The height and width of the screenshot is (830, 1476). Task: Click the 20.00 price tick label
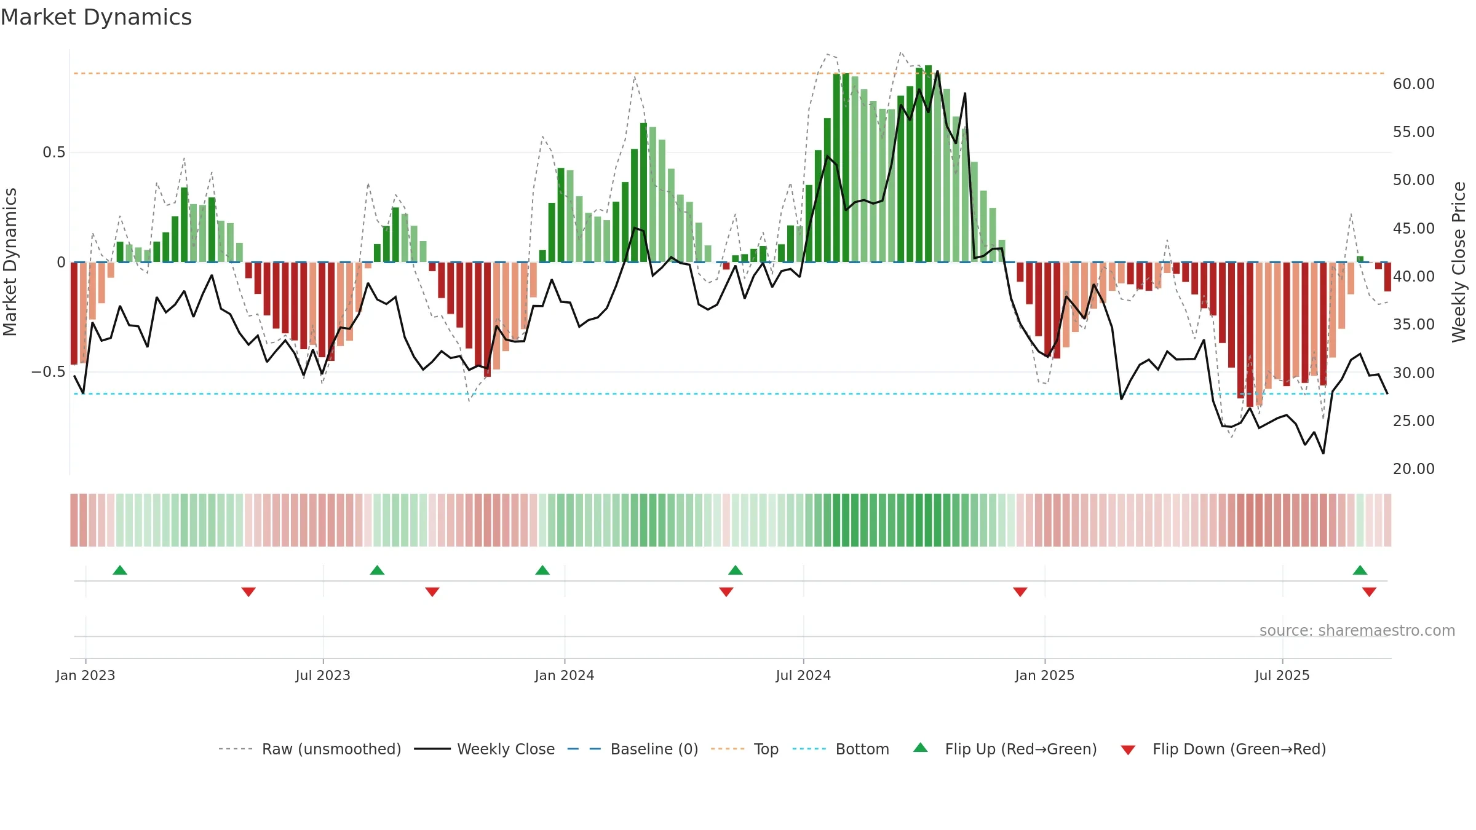[x=1414, y=469]
